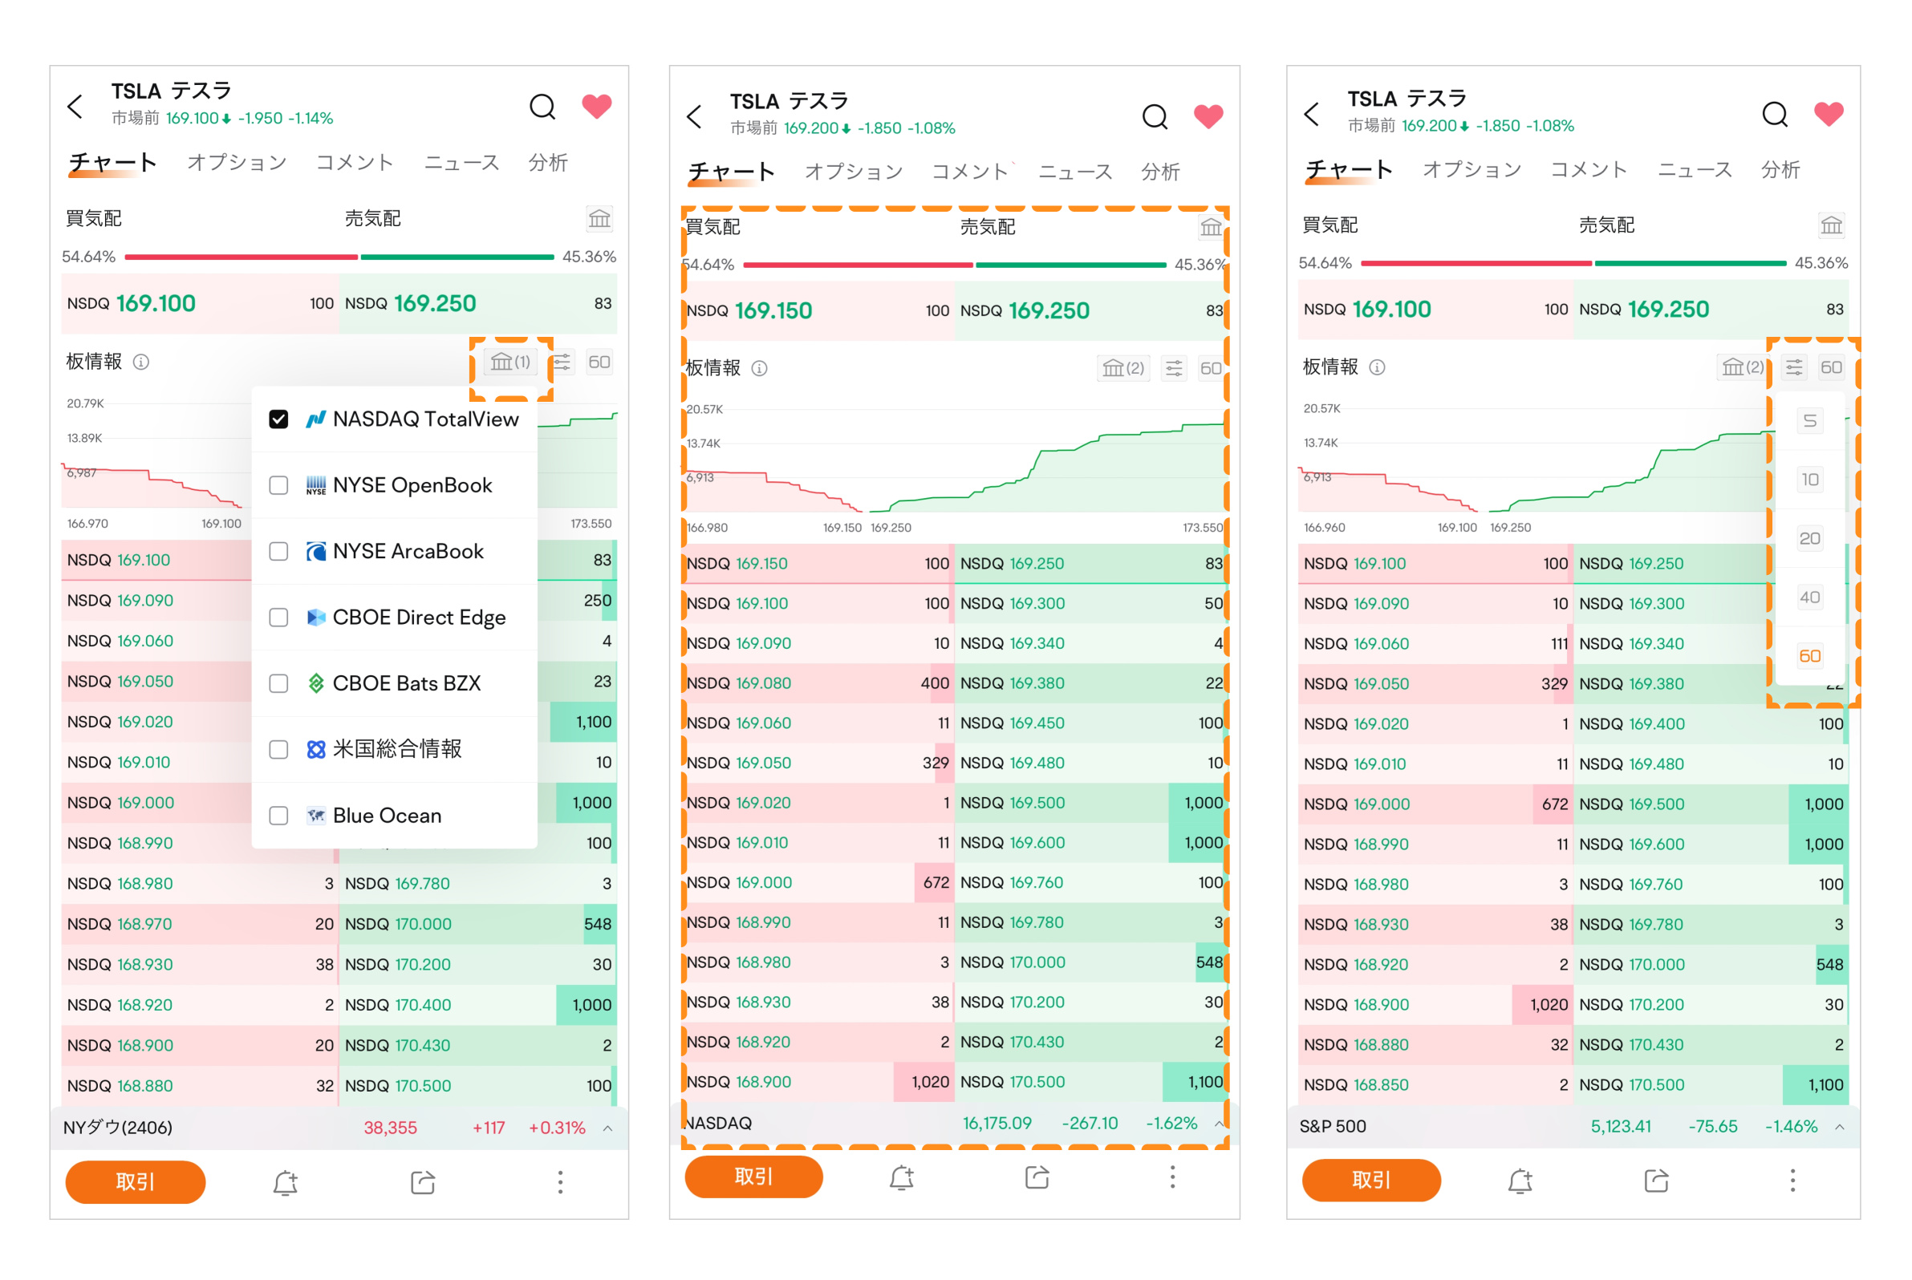Check NYSE ArcaBook checkbox
1912x1280 pixels.
pos(278,552)
